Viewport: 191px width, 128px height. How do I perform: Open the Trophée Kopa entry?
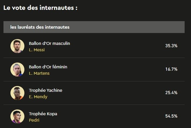[43, 114]
